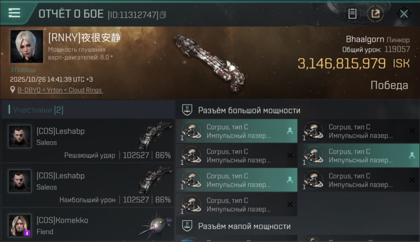Copy the battle report ID

[x=163, y=15]
